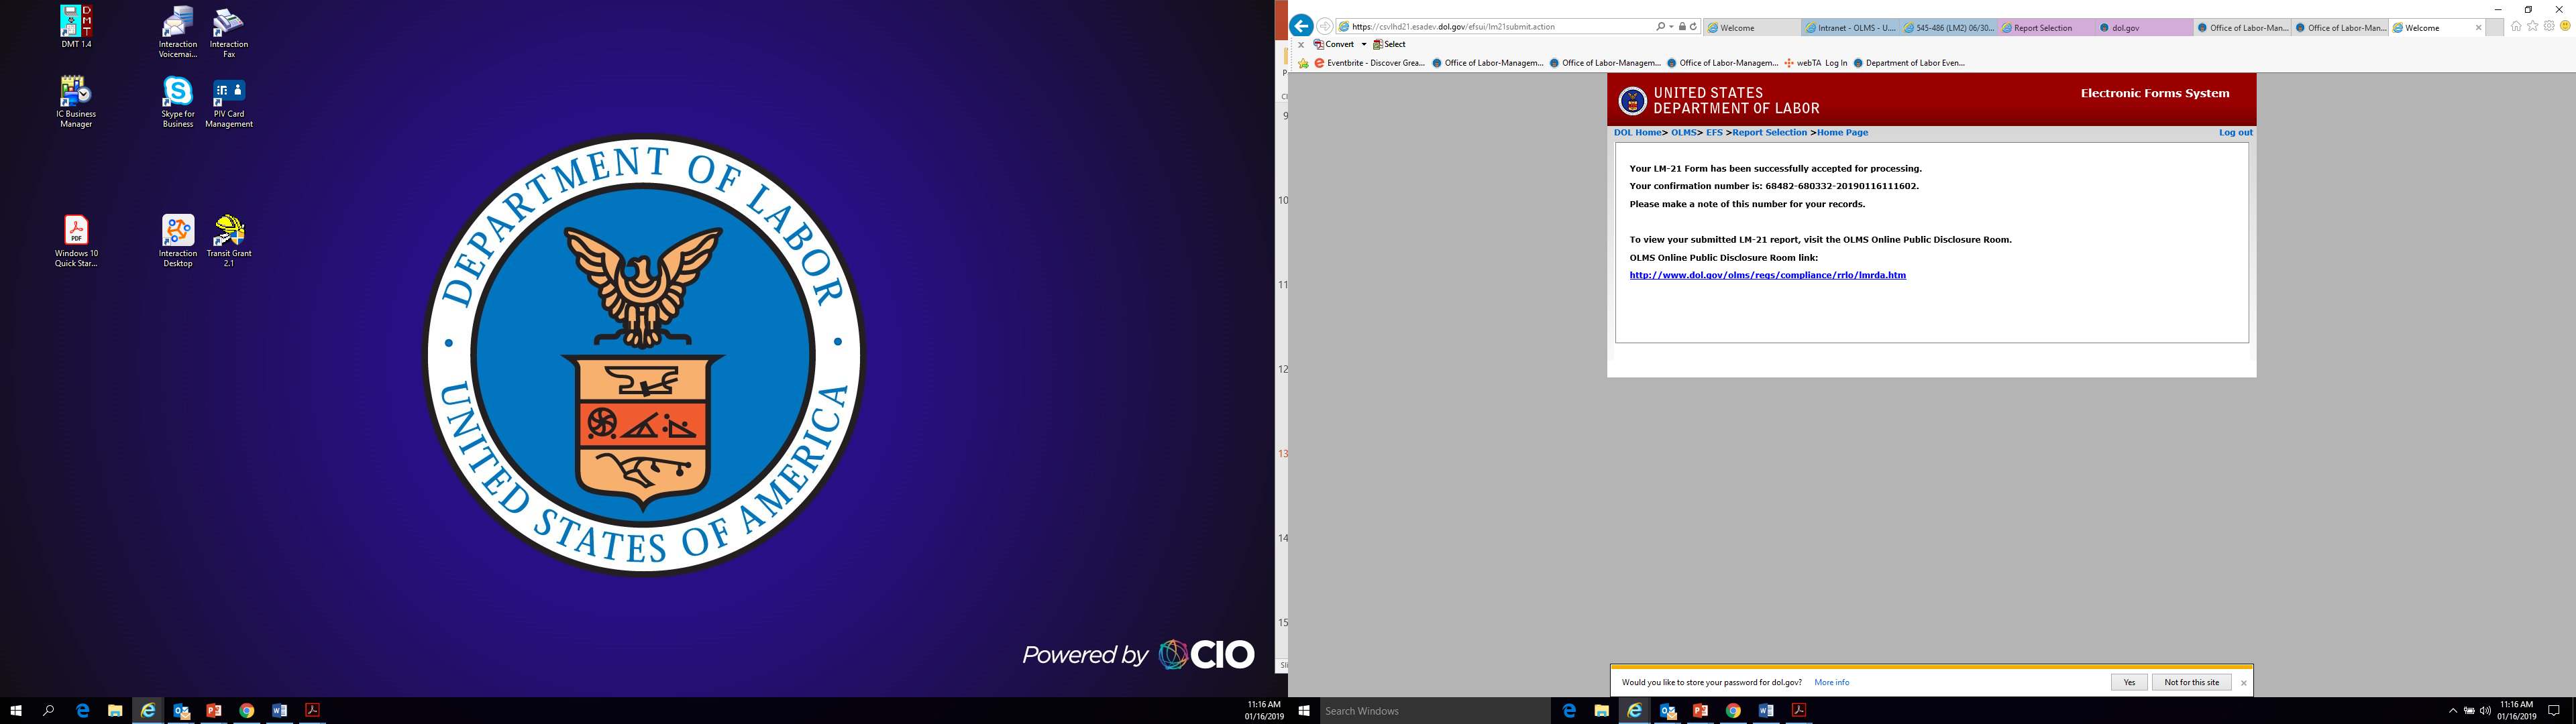Image resolution: width=2576 pixels, height=724 pixels.
Task: Click the add to favorites bar star
Action: click(1303, 63)
